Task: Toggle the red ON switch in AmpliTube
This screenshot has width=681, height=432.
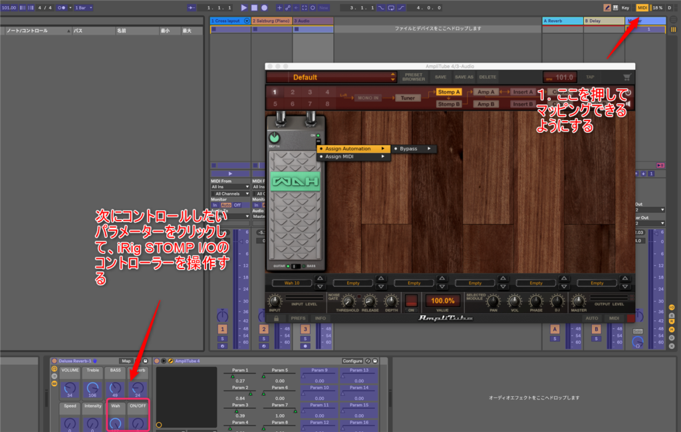Action: (x=411, y=300)
